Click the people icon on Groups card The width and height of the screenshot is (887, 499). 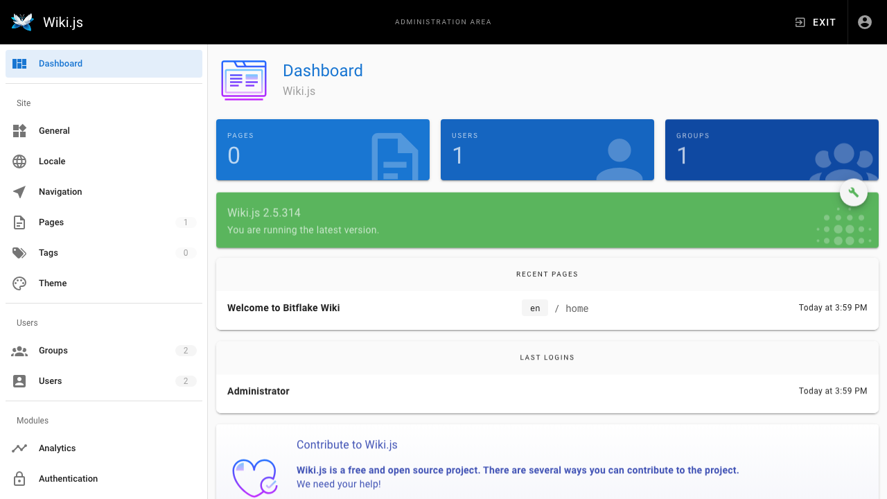click(844, 161)
